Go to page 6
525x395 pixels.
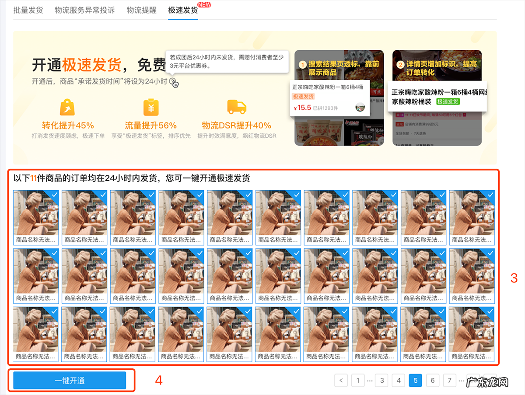pyautogui.click(x=432, y=380)
